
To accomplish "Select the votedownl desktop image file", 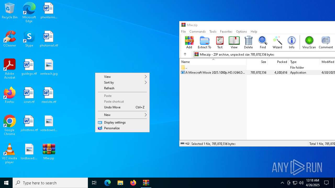I will [49, 124].
